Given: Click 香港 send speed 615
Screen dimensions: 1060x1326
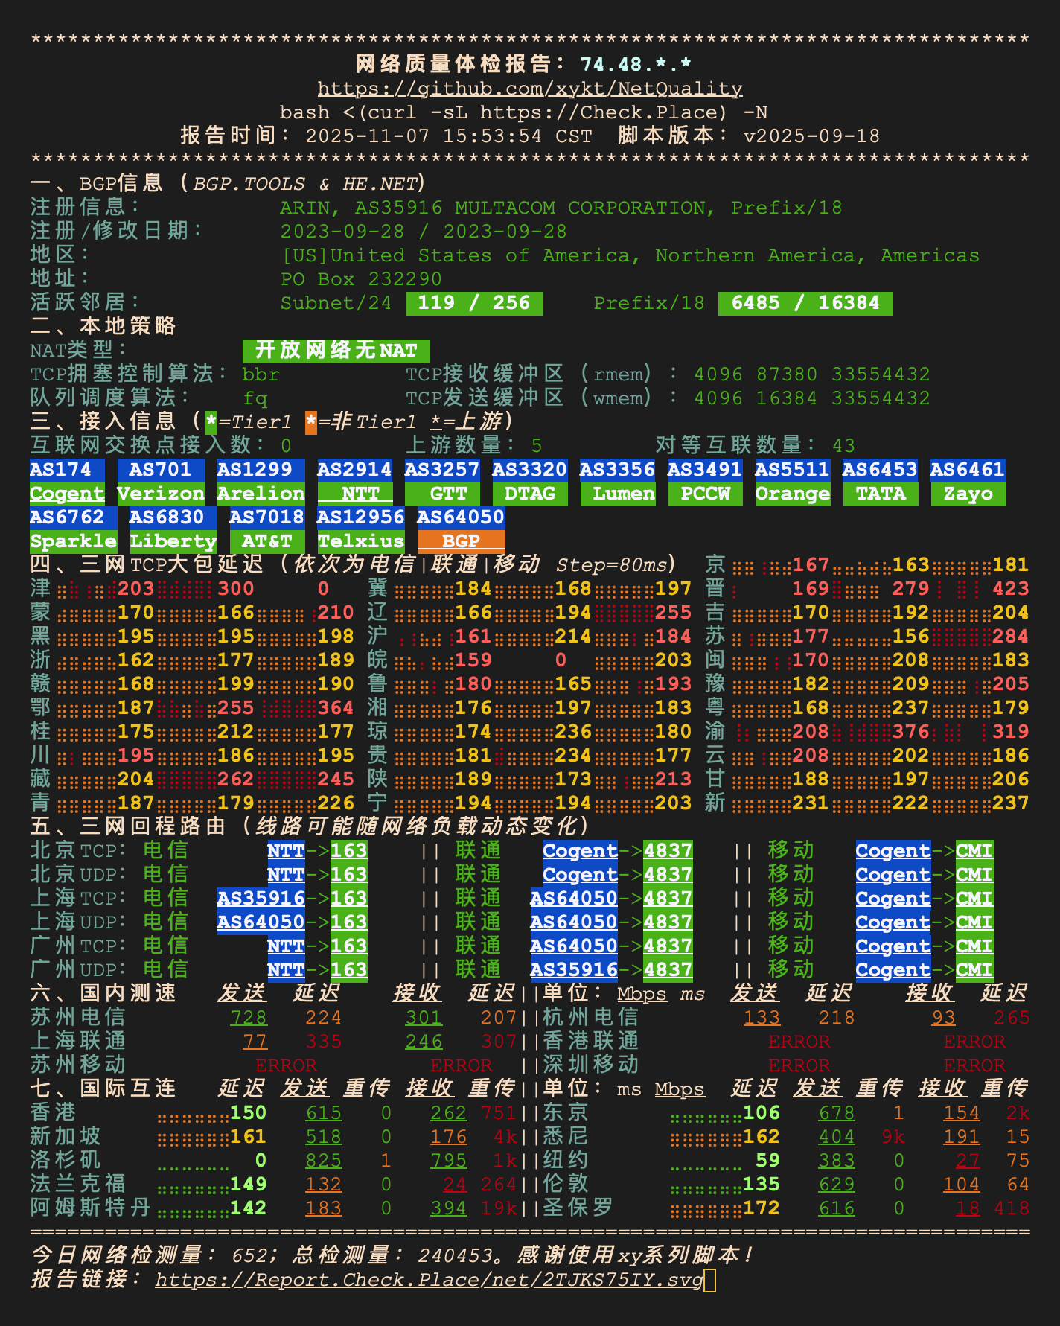Looking at the screenshot, I should pos(324,1113).
